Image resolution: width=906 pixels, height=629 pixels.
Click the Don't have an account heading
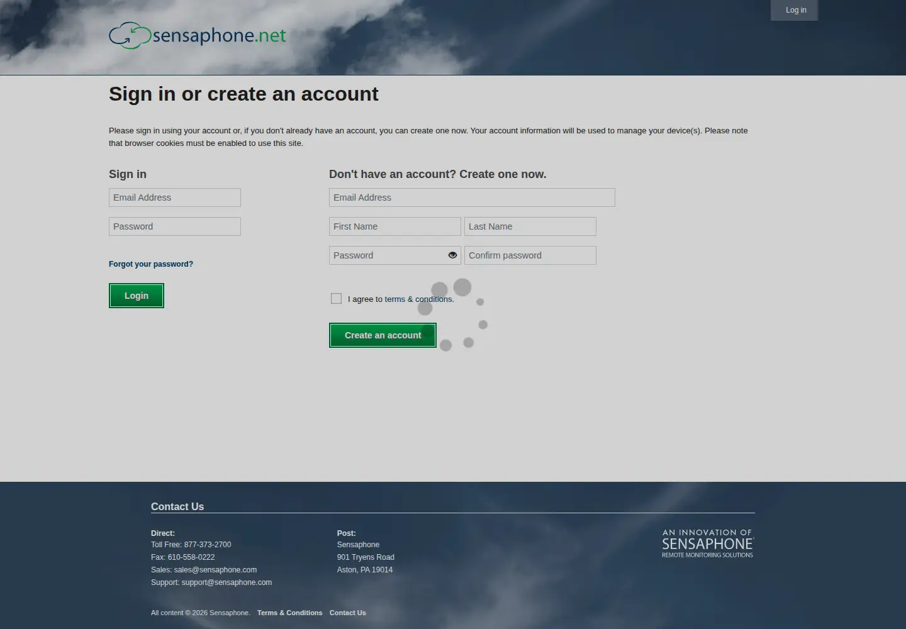pyautogui.click(x=438, y=174)
